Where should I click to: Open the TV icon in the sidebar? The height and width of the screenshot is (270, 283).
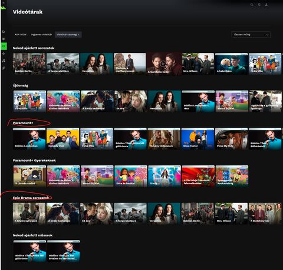tap(4, 39)
